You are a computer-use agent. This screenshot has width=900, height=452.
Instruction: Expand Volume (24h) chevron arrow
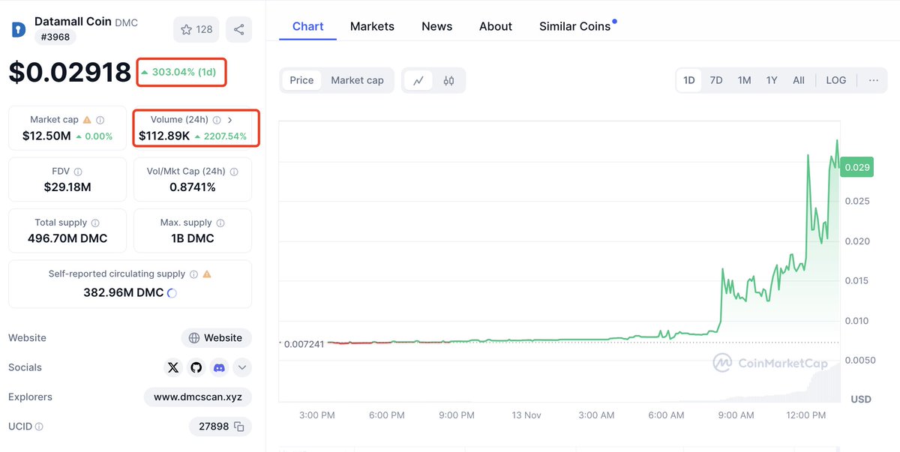[230, 120]
